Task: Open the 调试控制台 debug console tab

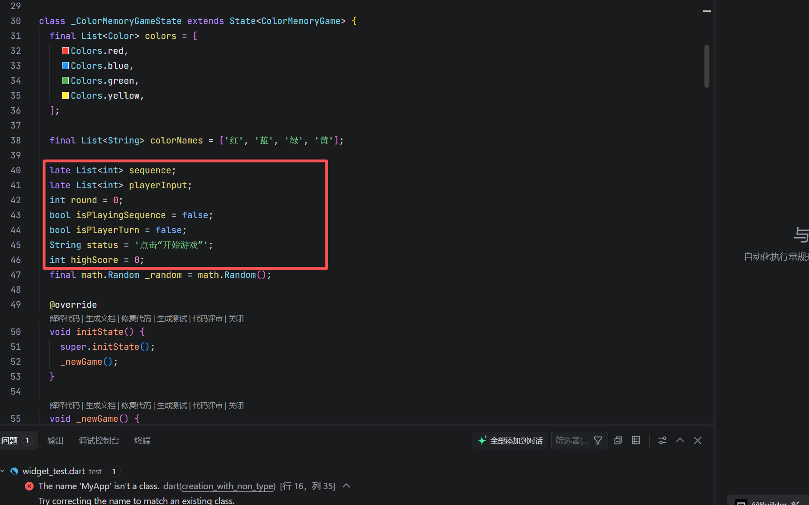Action: 99,440
